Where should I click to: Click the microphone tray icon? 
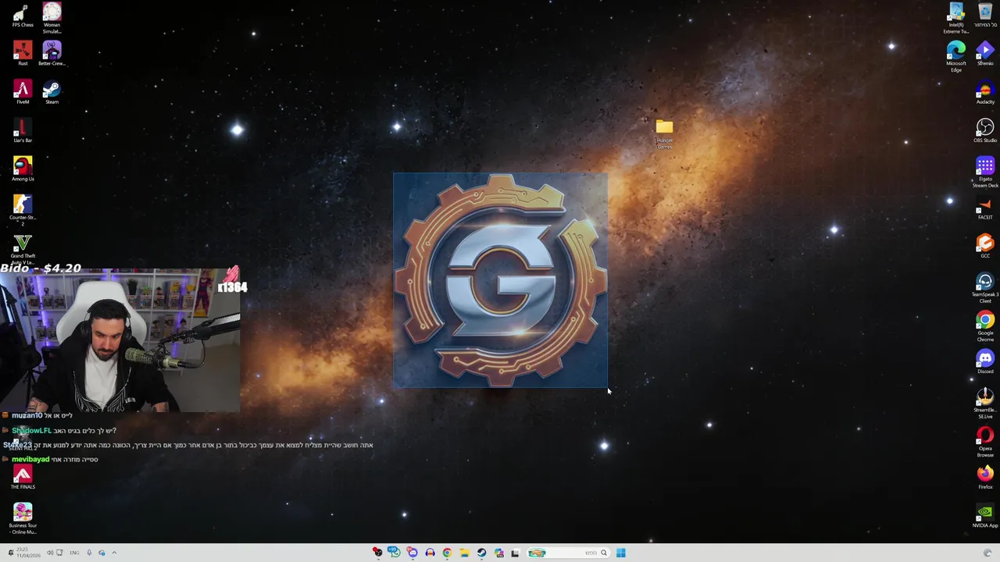coord(89,553)
